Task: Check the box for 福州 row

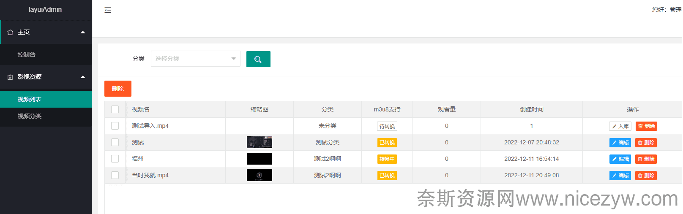Action: (x=115, y=159)
